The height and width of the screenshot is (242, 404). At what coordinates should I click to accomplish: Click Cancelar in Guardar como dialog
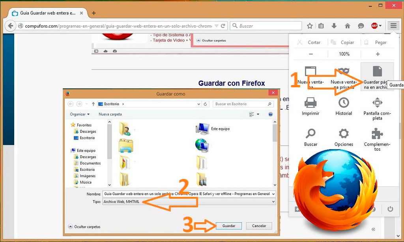pos(259,226)
